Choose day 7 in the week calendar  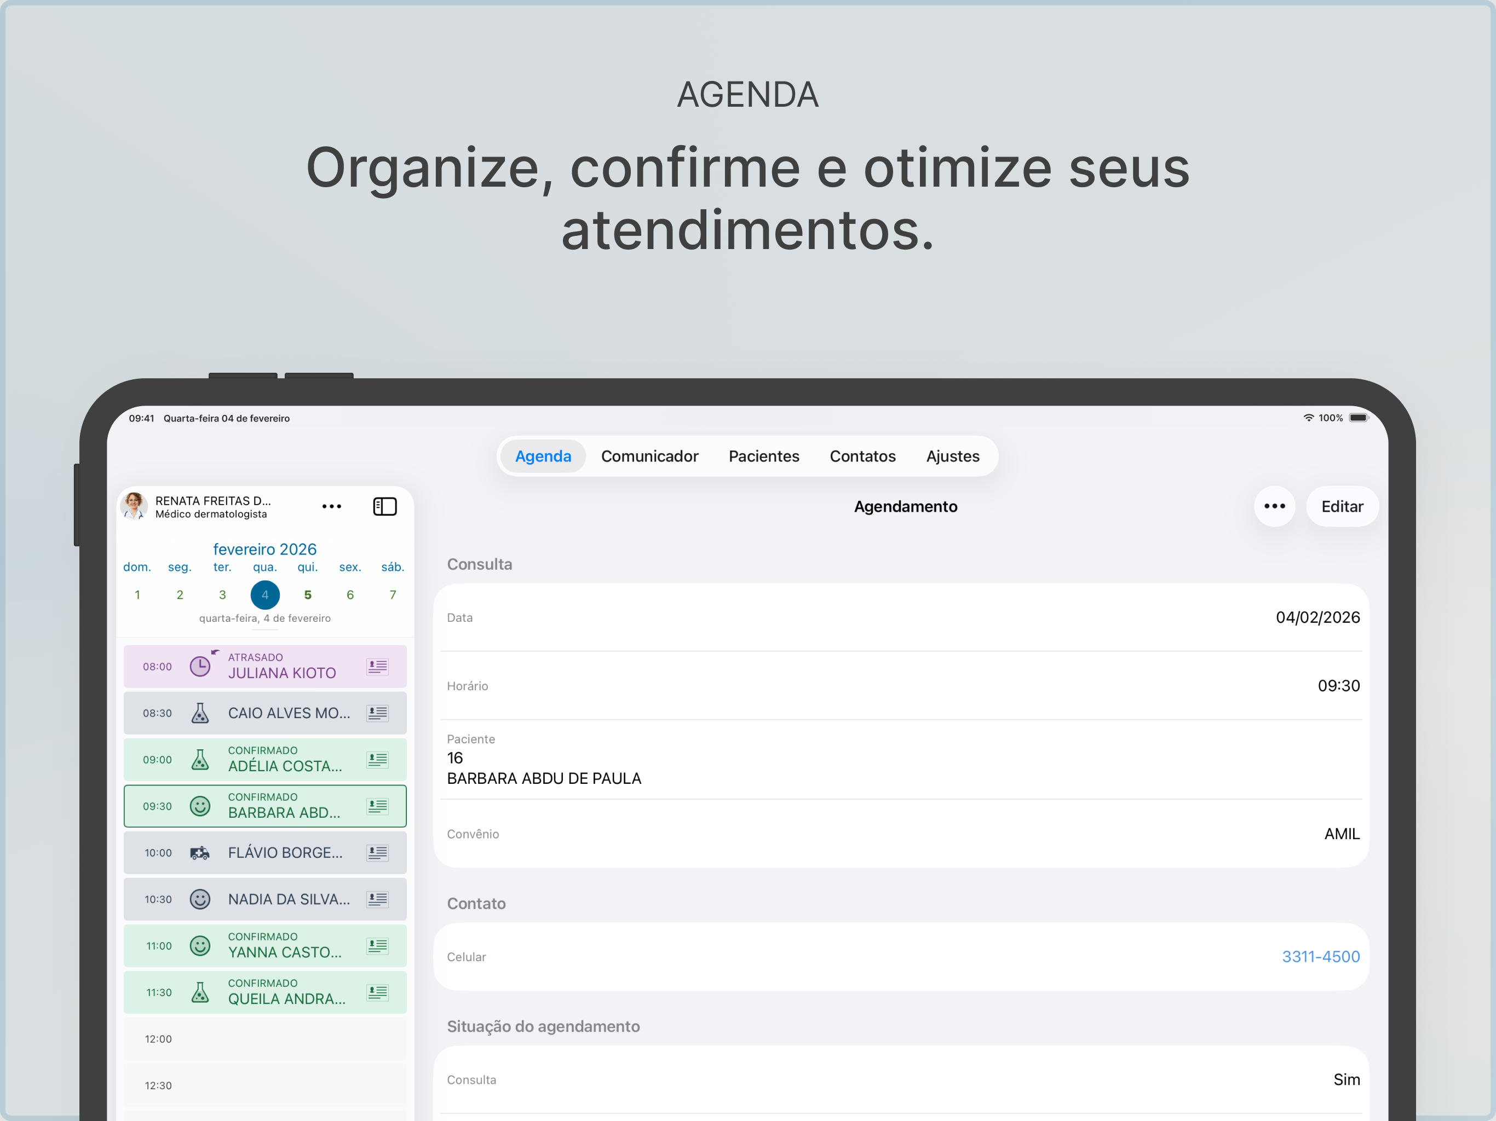[x=392, y=595]
